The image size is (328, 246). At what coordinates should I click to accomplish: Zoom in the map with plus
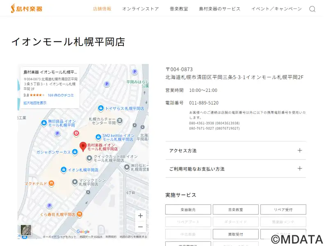[x=140, y=216]
